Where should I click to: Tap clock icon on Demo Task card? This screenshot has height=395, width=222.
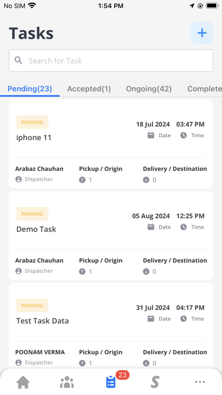[x=183, y=227]
